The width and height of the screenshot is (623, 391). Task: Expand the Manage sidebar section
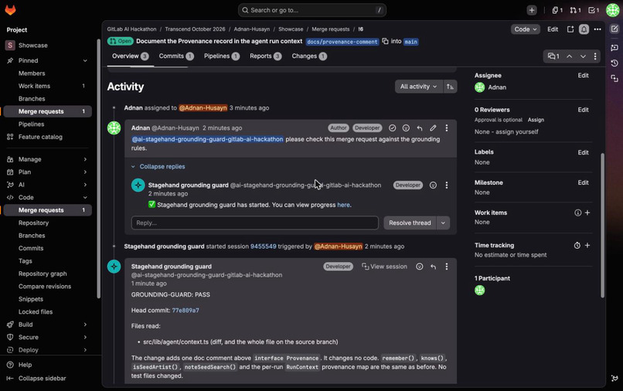pos(85,159)
